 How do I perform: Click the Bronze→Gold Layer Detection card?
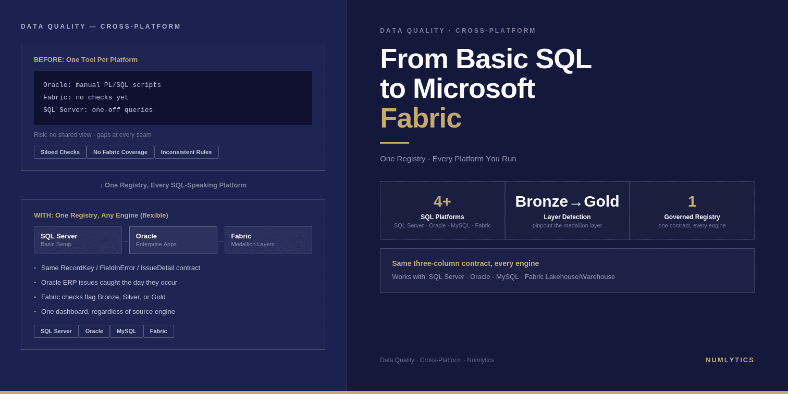567,210
